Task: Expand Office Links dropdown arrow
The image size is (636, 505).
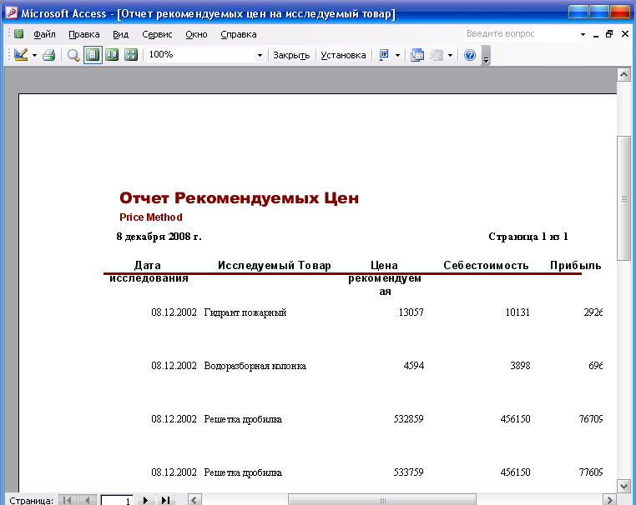Action: pyautogui.click(x=397, y=55)
